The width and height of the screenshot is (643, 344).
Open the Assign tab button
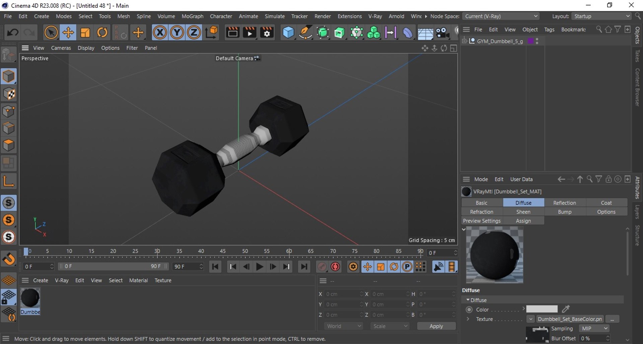click(x=523, y=221)
